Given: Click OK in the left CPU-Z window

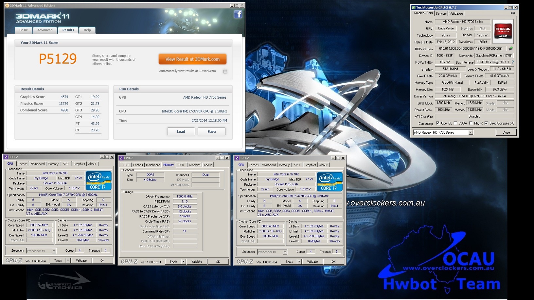Looking at the screenshot, I should coord(102,260).
